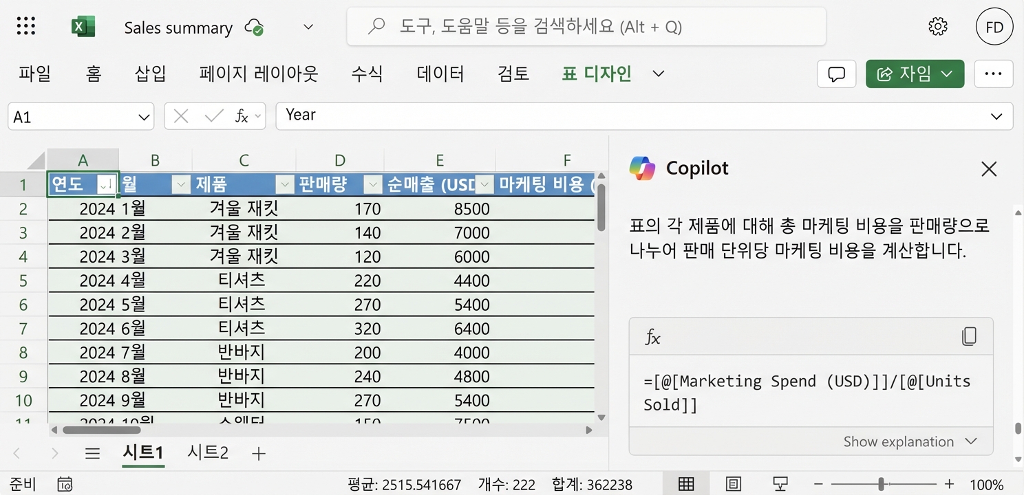This screenshot has width=1024, height=495.
Task: Expand Show explanation
Action: coord(910,441)
